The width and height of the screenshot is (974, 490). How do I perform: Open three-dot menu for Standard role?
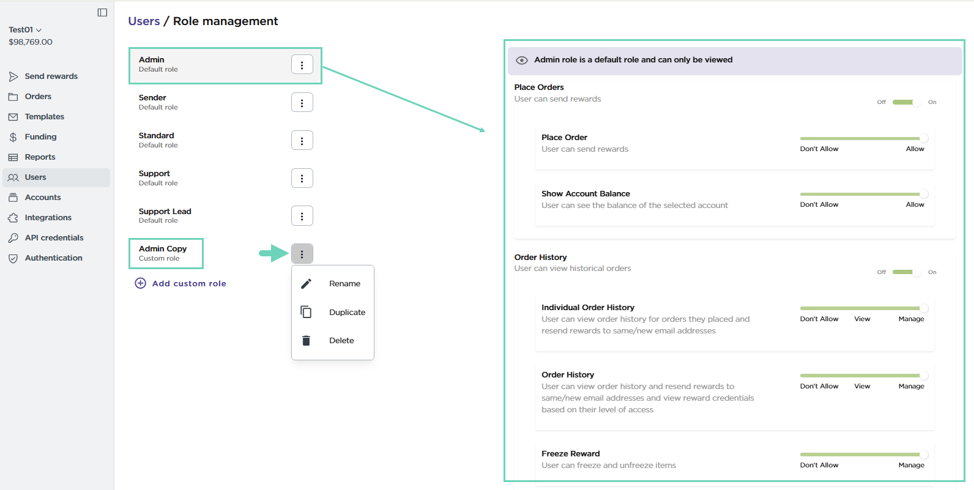302,140
